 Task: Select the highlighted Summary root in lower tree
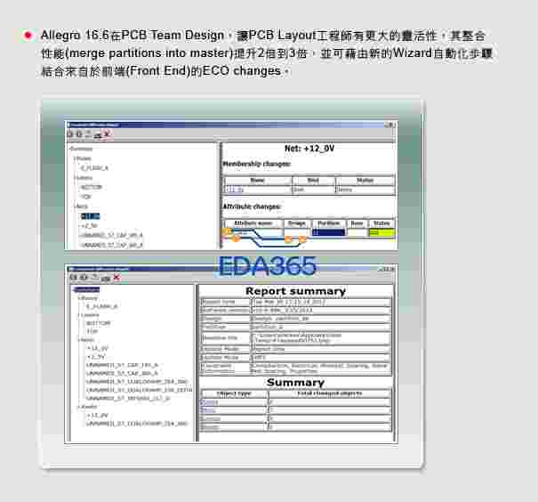87,290
